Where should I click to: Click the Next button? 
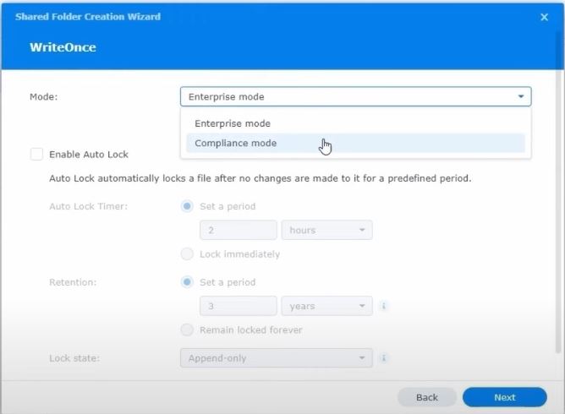pos(504,397)
